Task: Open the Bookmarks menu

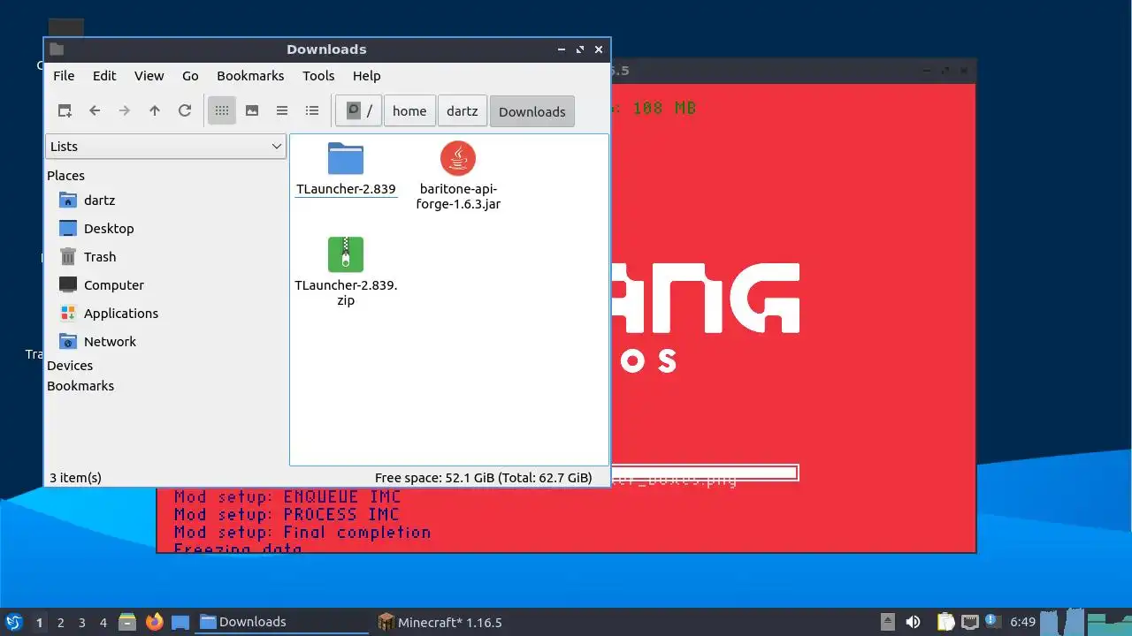Action: [250, 76]
